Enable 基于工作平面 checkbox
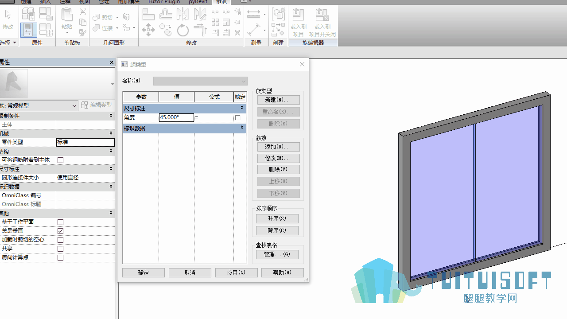 point(61,222)
